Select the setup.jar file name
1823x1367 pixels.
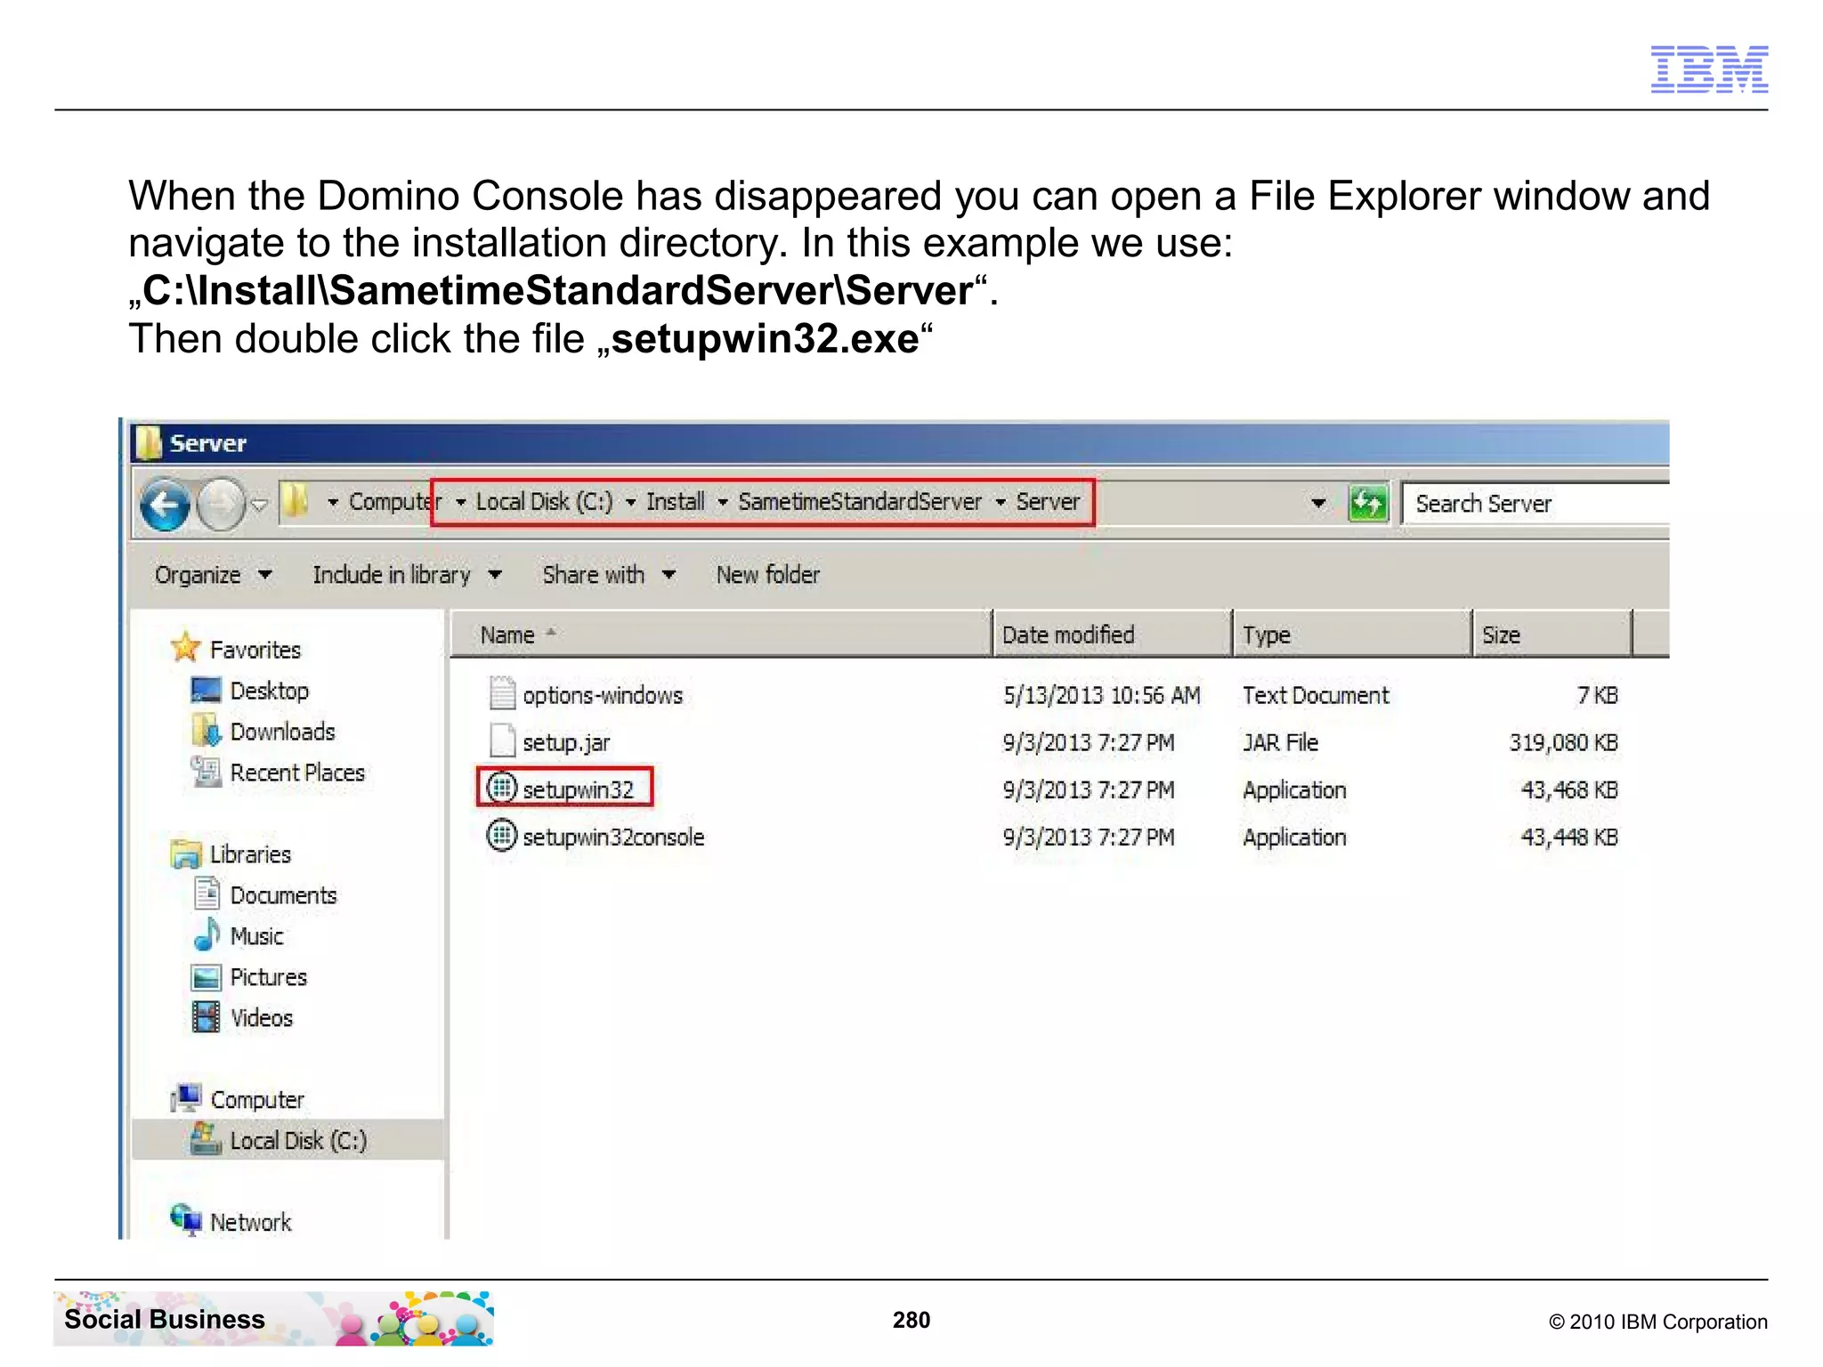(x=566, y=743)
